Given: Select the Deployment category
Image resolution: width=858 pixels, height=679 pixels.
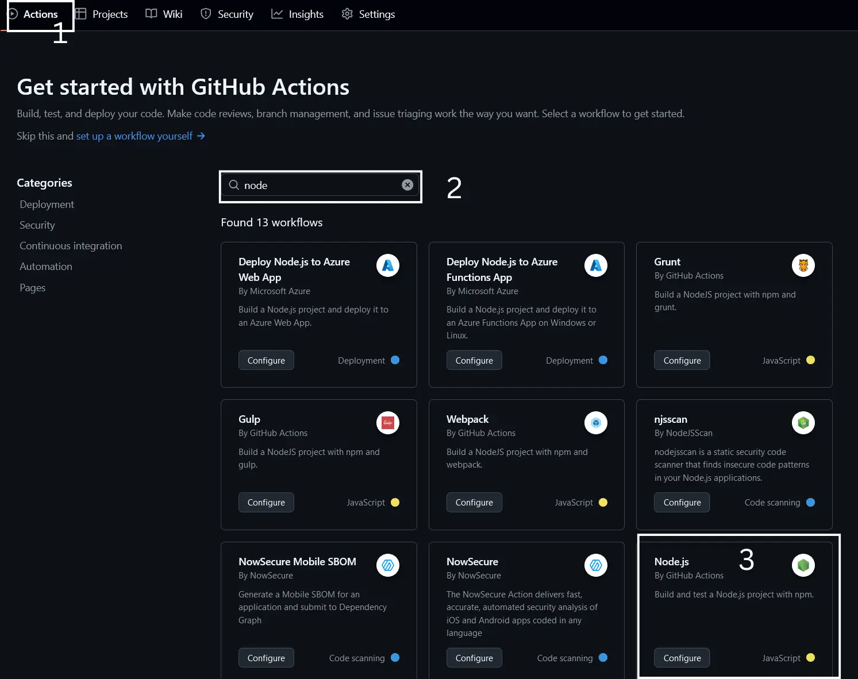Looking at the screenshot, I should [x=47, y=205].
